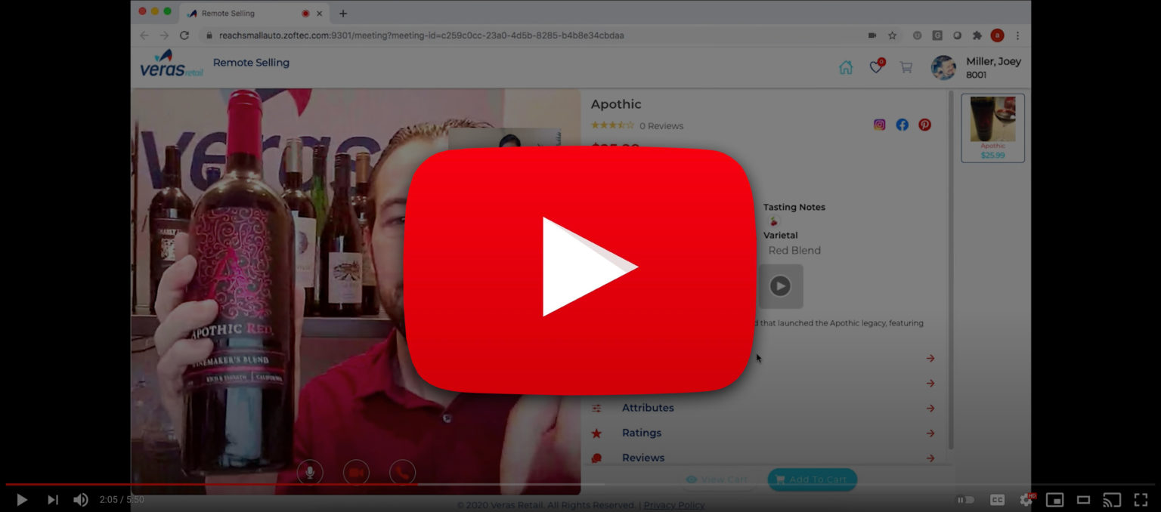The image size is (1161, 512).
Task: Bookmark this page with the star
Action: (893, 35)
